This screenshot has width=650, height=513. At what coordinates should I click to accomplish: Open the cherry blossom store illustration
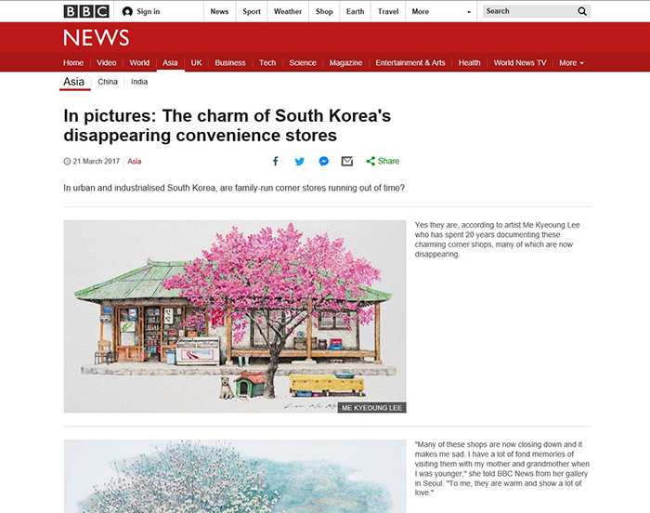[x=235, y=316]
